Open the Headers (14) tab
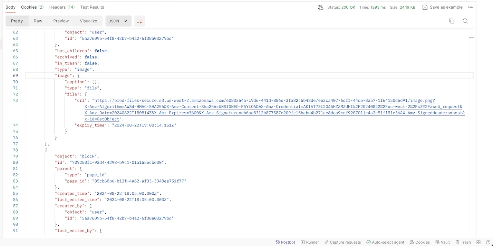493x246 pixels. 62,7
